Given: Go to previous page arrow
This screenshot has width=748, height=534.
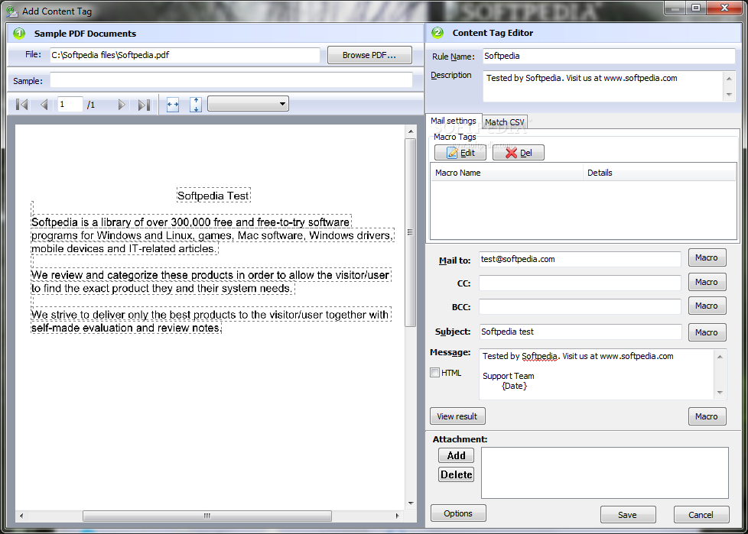Looking at the screenshot, I should (x=44, y=105).
